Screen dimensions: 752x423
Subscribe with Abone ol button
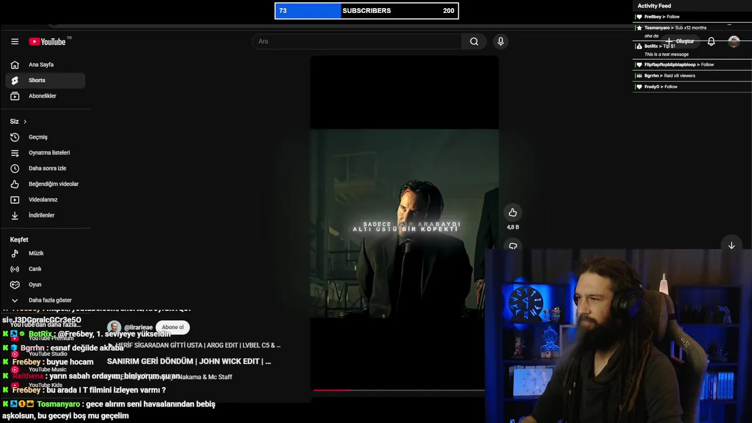(173, 327)
